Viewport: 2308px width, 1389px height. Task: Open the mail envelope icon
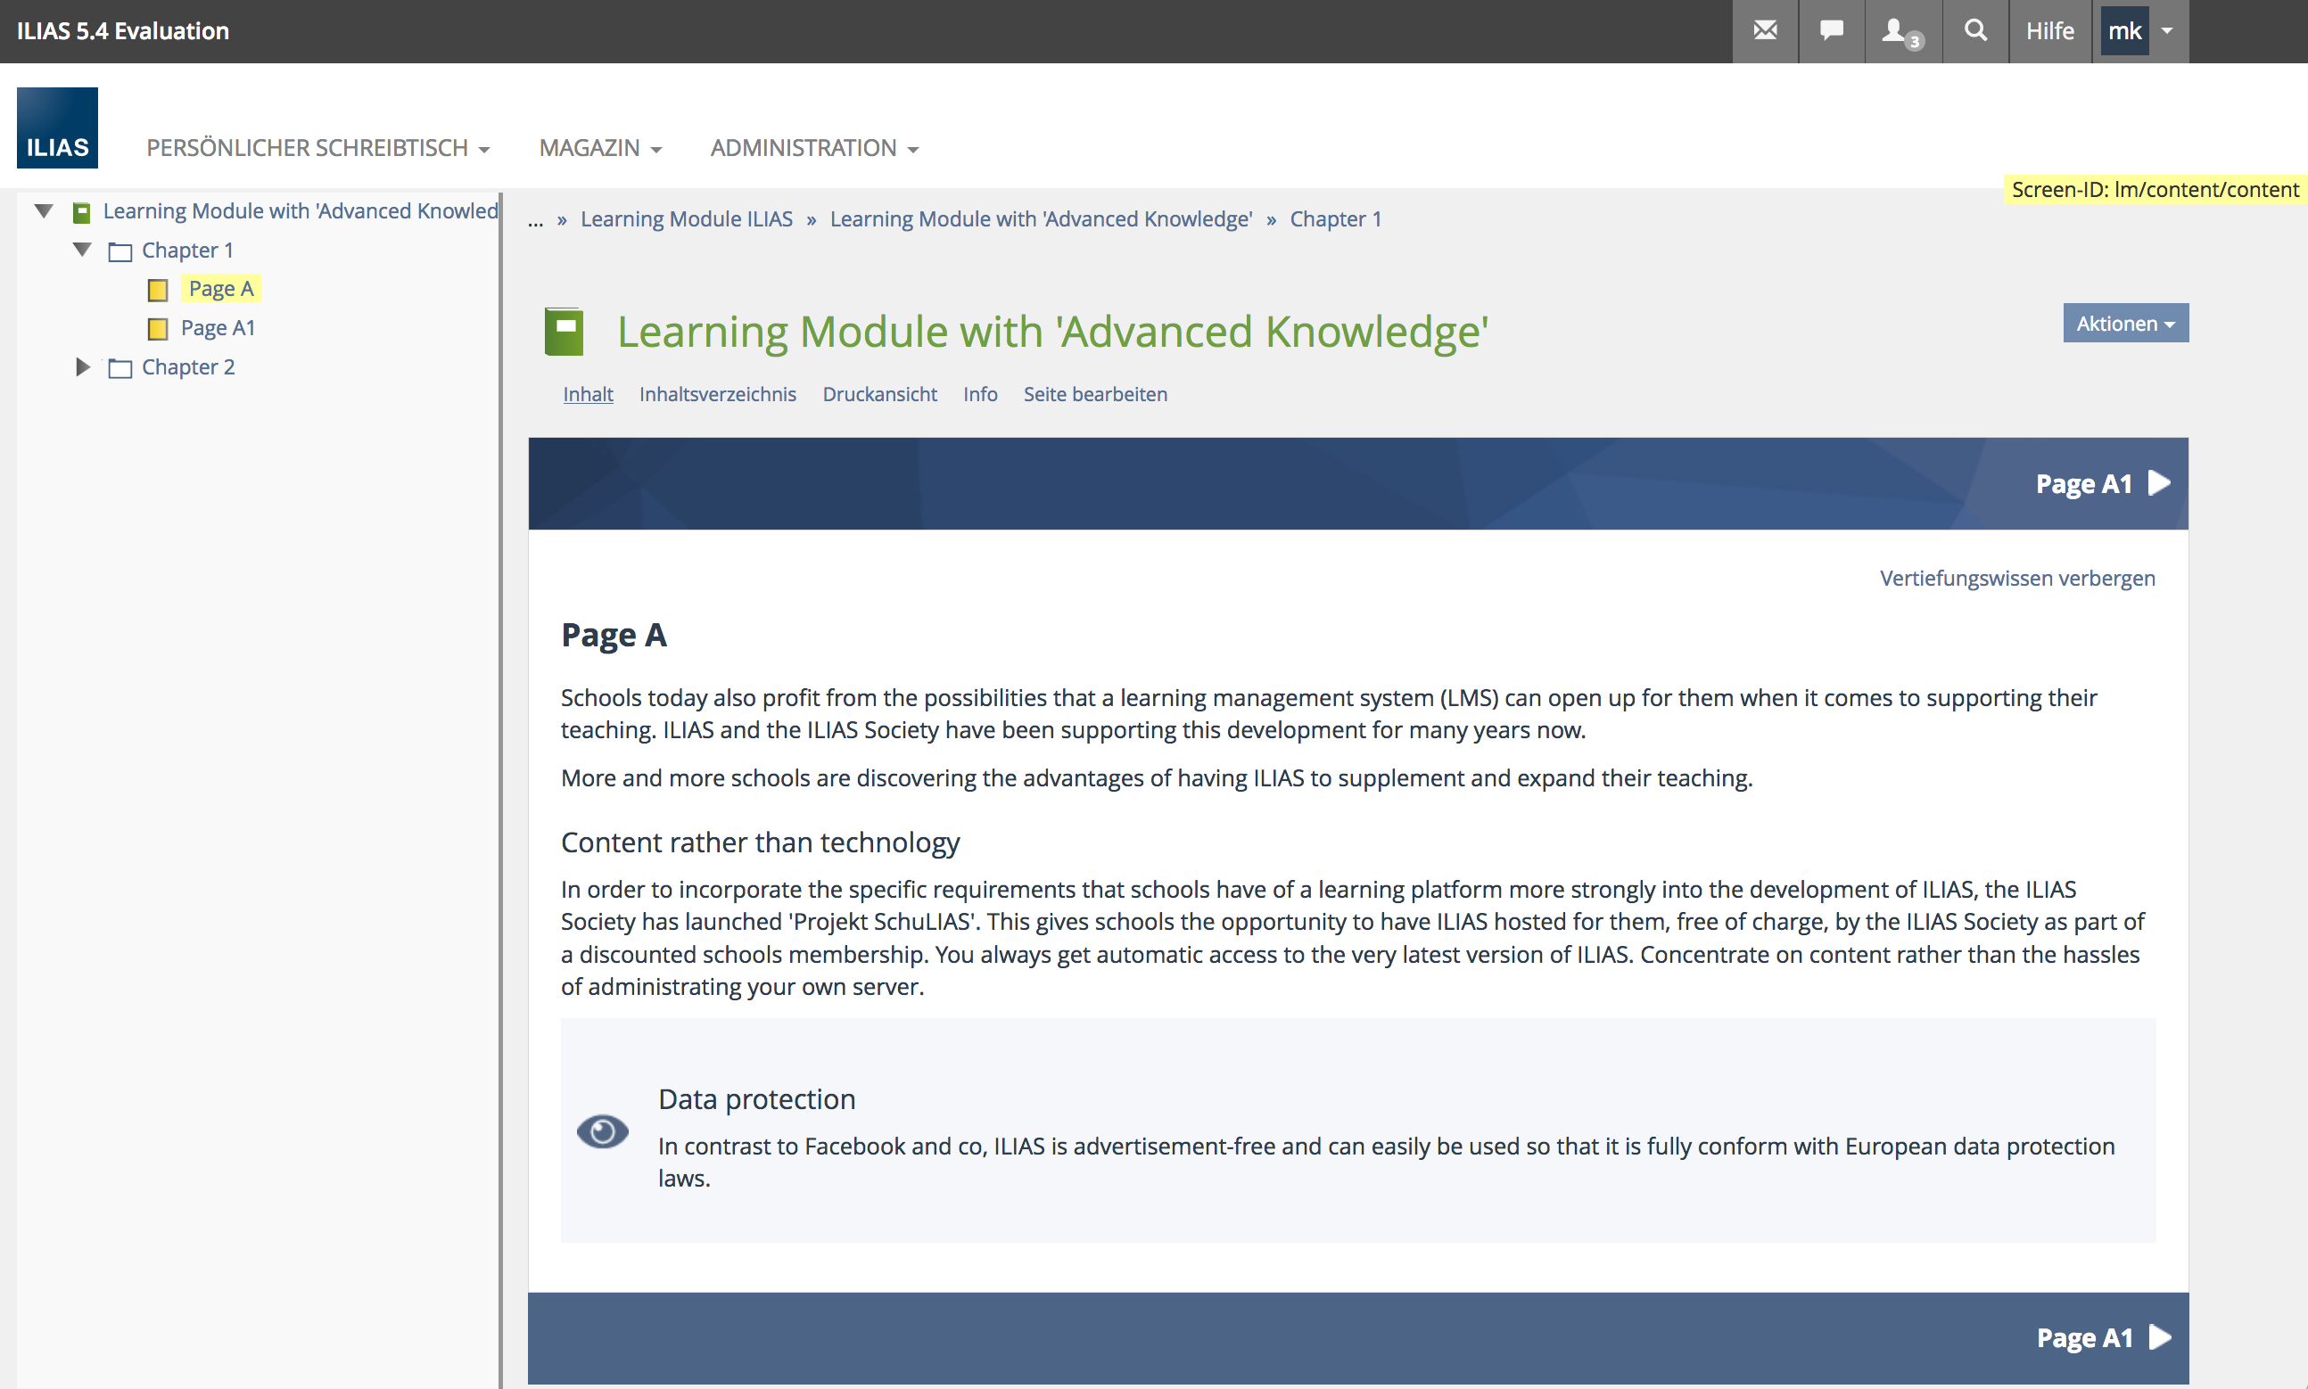click(x=1765, y=31)
